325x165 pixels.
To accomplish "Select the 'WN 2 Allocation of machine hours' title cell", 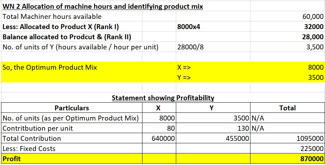I will pyautogui.click(x=102, y=7).
